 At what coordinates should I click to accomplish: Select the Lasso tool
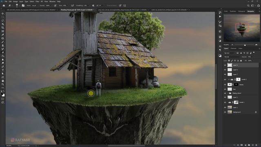click(3, 21)
